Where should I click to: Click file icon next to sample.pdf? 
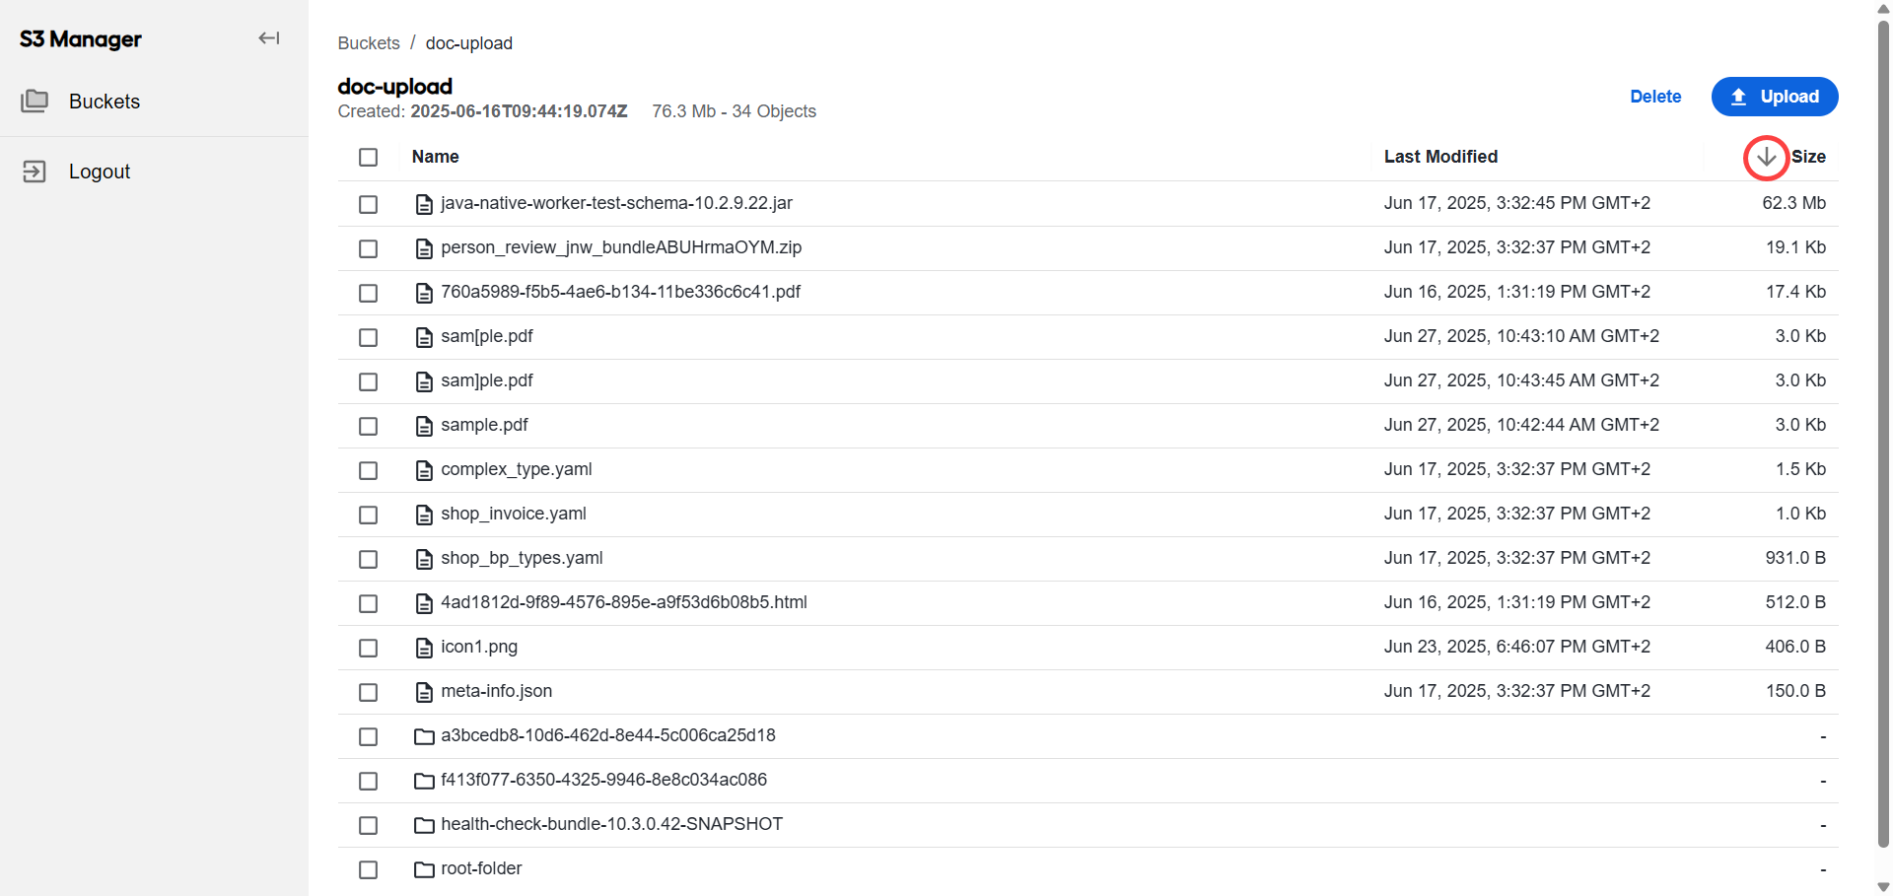point(424,426)
